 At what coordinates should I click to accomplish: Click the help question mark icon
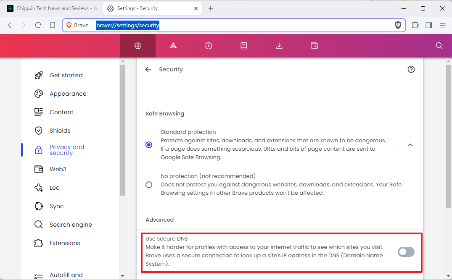pyautogui.click(x=411, y=69)
